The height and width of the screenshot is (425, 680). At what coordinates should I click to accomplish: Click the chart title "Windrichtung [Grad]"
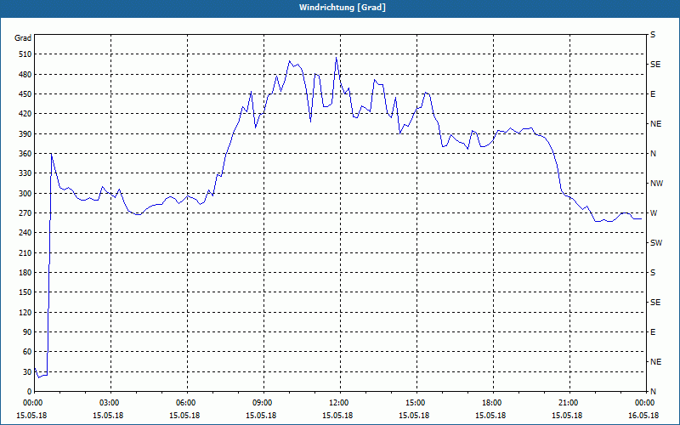point(343,8)
